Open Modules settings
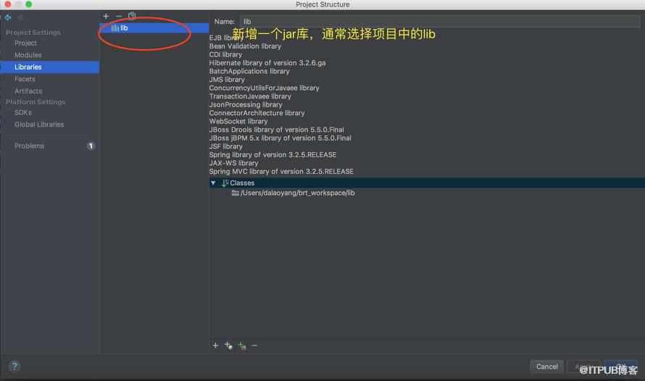Screen dimensions: 645x381 (x=28, y=54)
